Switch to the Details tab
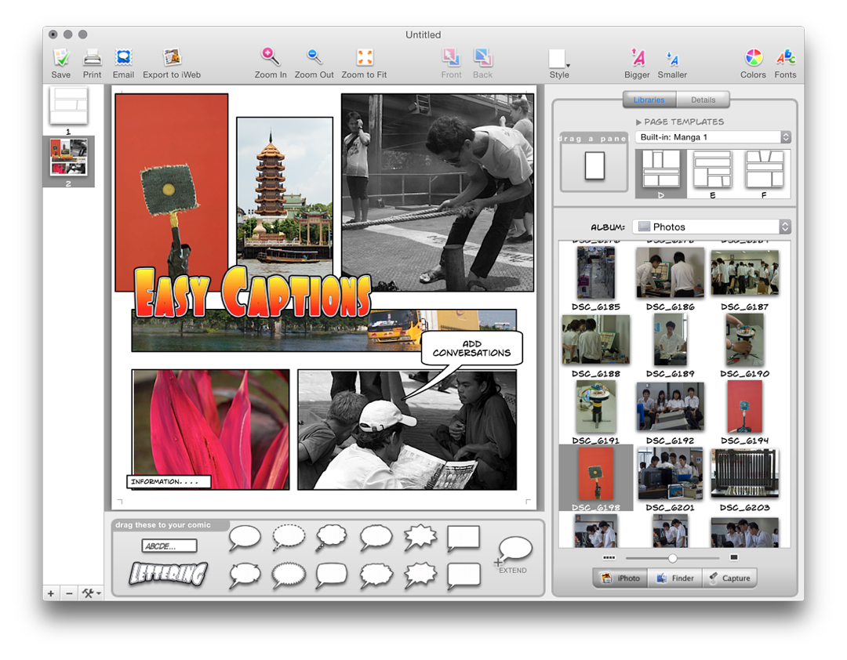The image size is (847, 660). tap(703, 100)
